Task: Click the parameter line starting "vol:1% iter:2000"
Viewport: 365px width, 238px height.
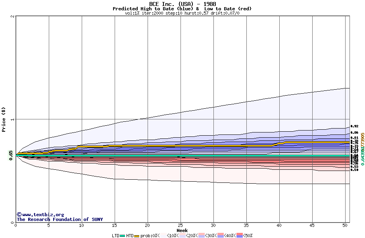Action: pyautogui.click(x=182, y=13)
